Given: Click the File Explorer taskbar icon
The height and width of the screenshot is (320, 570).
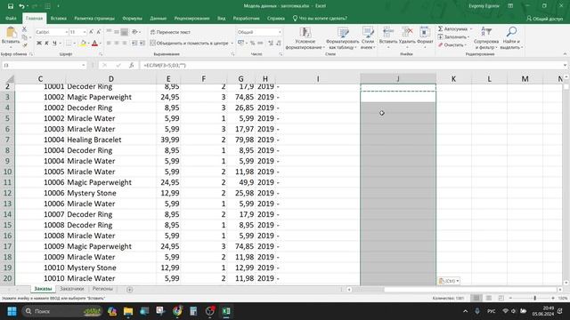Looking at the screenshot, I should click(128, 311).
